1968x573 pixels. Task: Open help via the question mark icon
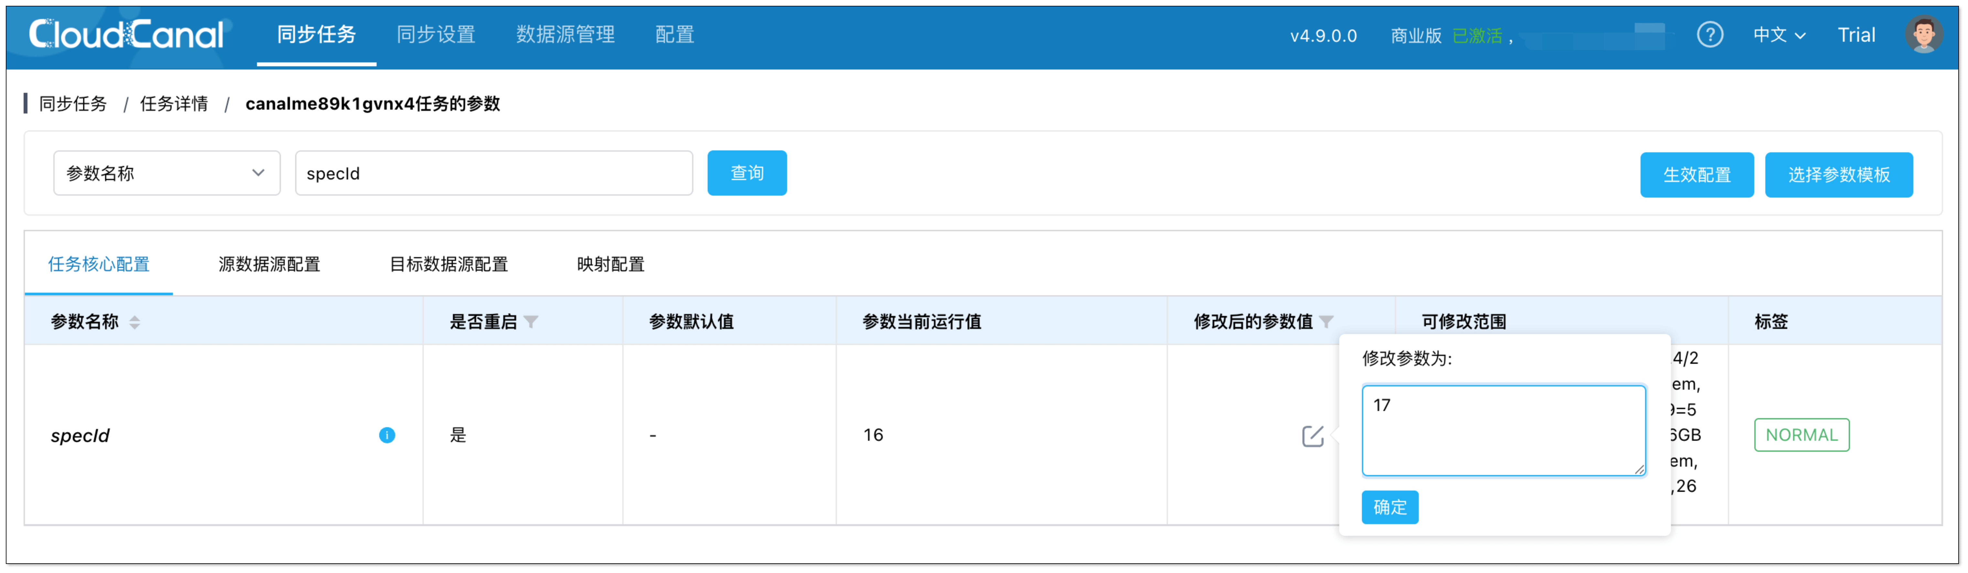click(1710, 34)
